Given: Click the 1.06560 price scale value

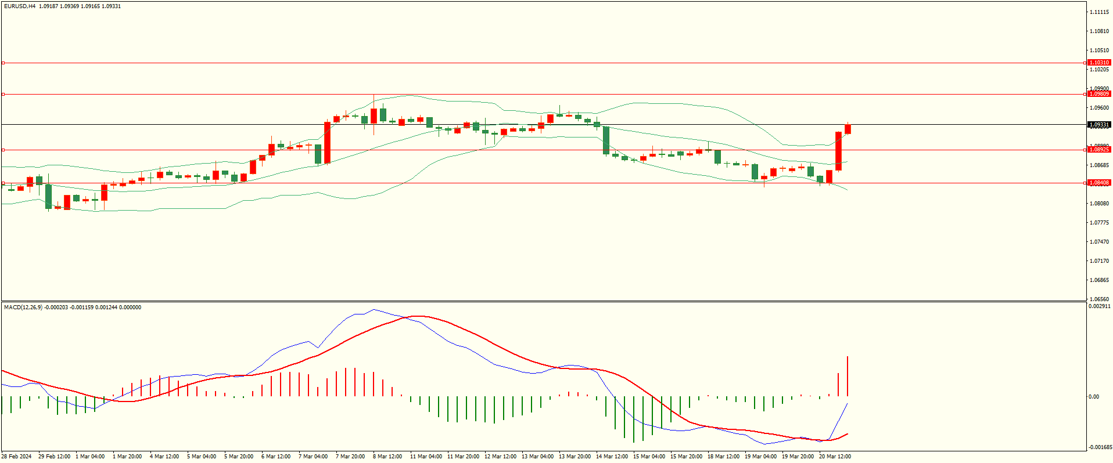Looking at the screenshot, I should (1100, 299).
